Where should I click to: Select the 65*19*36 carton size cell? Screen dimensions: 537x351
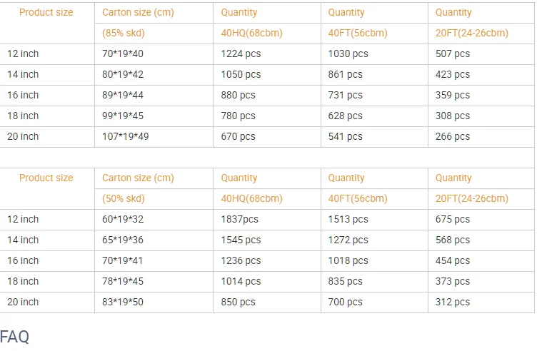click(123, 240)
